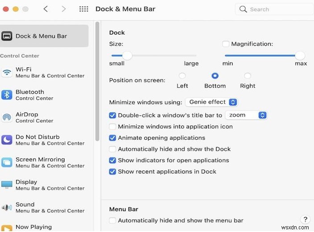Click the Display monitor icon
The height and width of the screenshot is (232, 314).
pyautogui.click(x=7, y=185)
